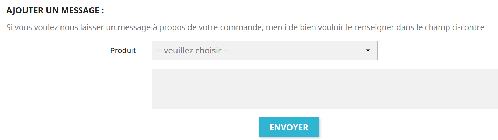Click the instruction text about your commande
The image size is (498, 140).
coord(245,27)
